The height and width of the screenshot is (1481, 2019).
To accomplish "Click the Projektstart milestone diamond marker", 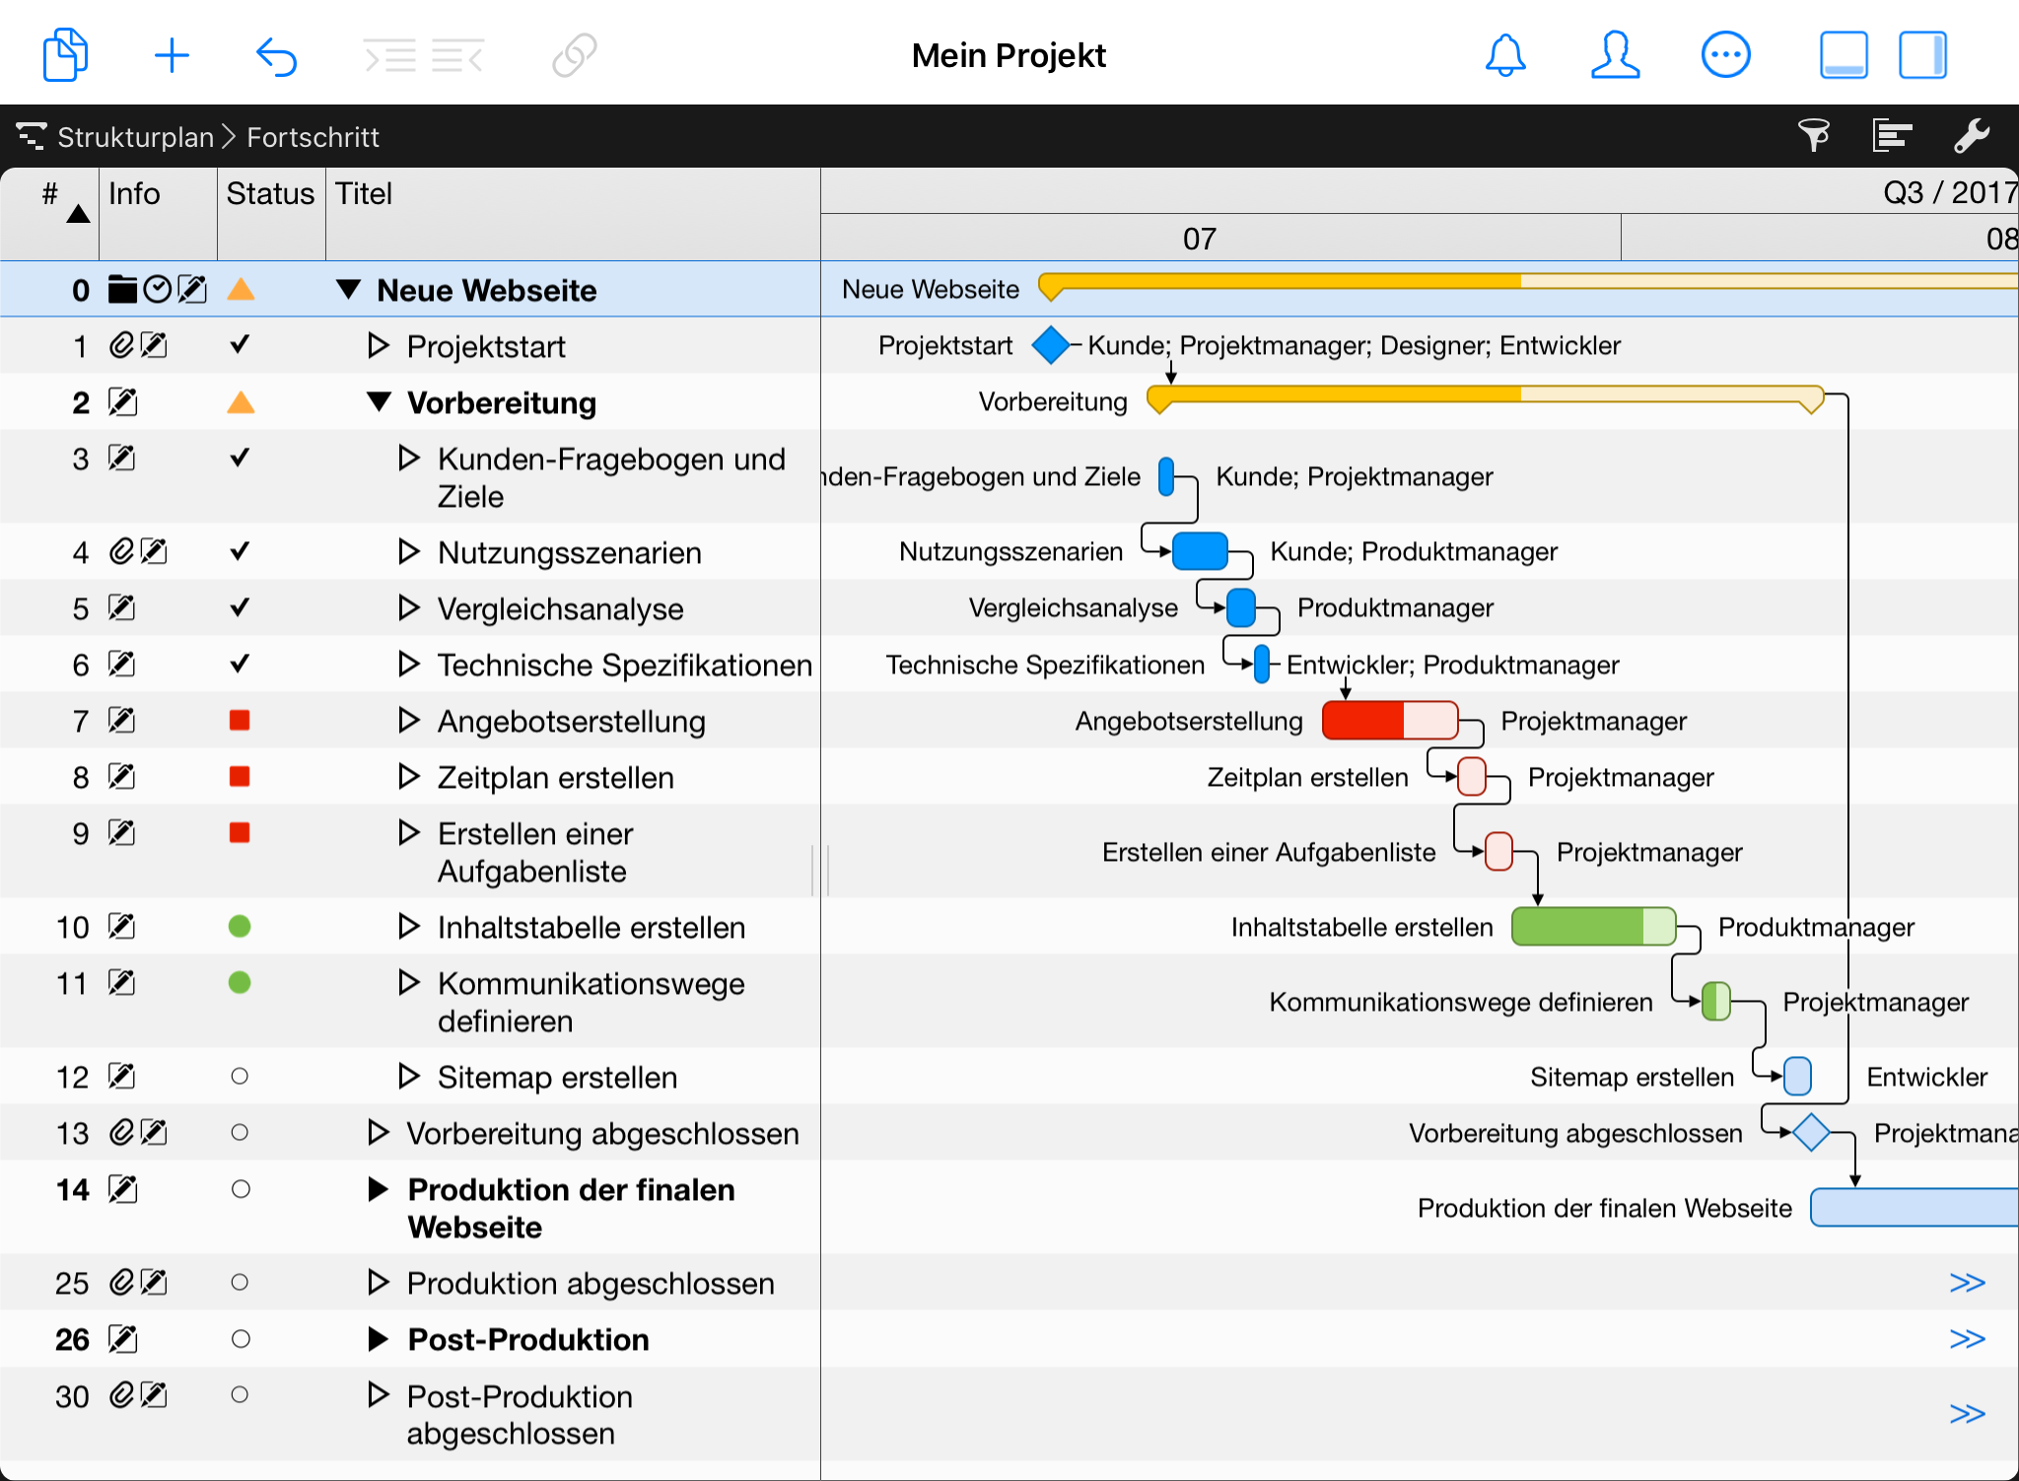I will (1052, 345).
